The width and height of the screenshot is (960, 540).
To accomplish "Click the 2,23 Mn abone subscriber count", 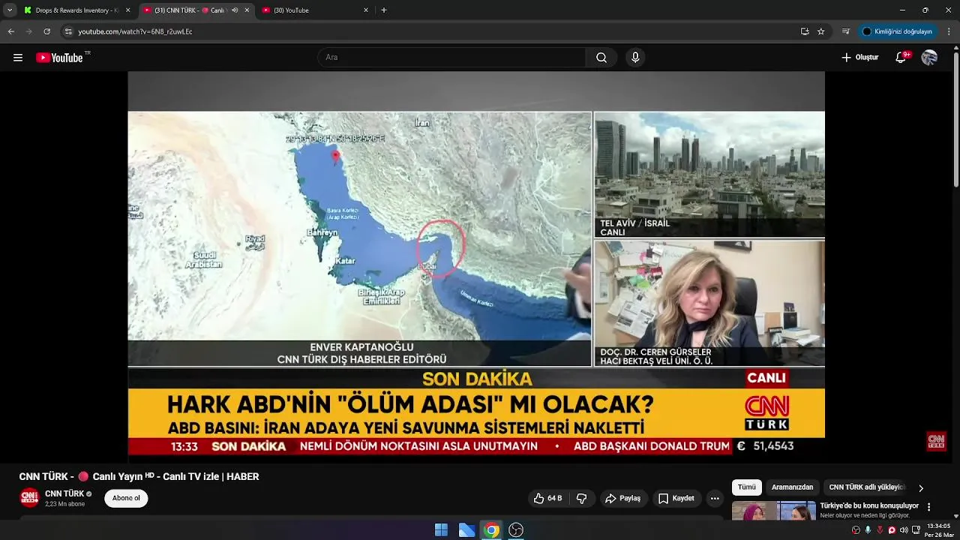I will (x=64, y=504).
